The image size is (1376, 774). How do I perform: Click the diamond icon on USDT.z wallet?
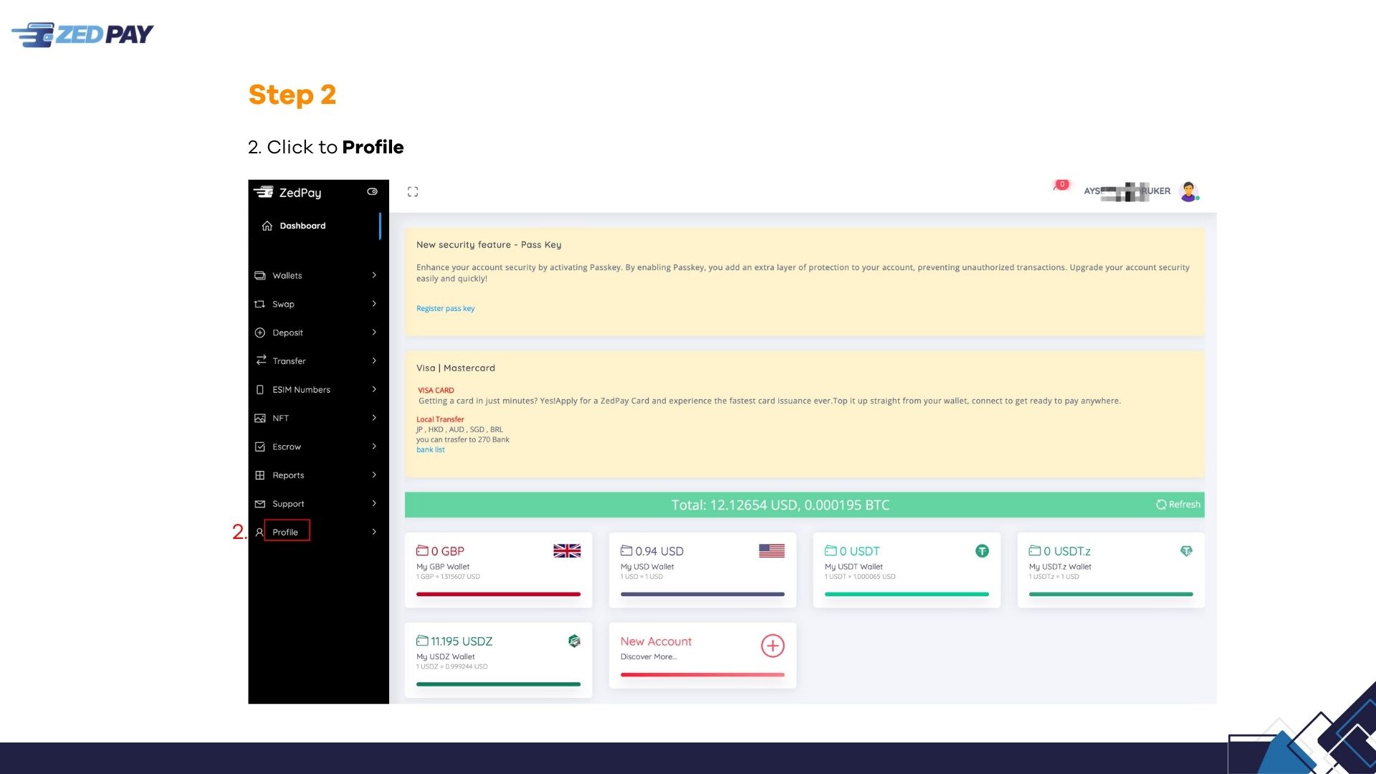tap(1187, 550)
